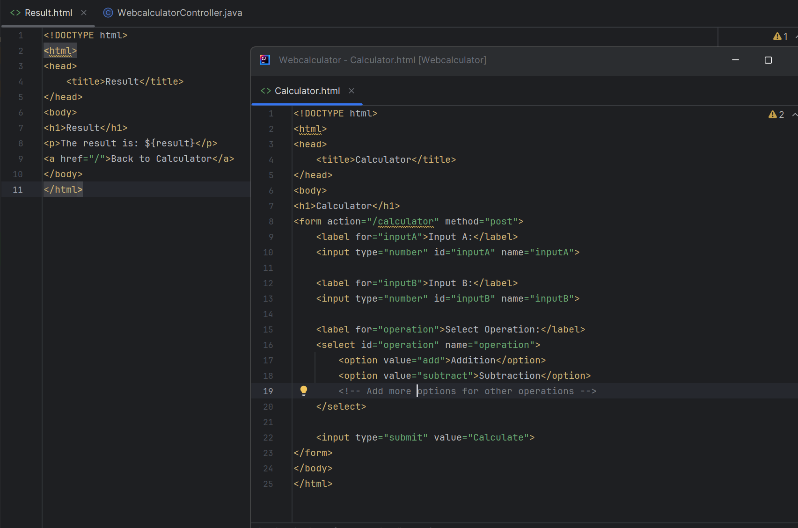Click the up chevron beside Calculator.html warning count
798x528 pixels.
tap(794, 114)
